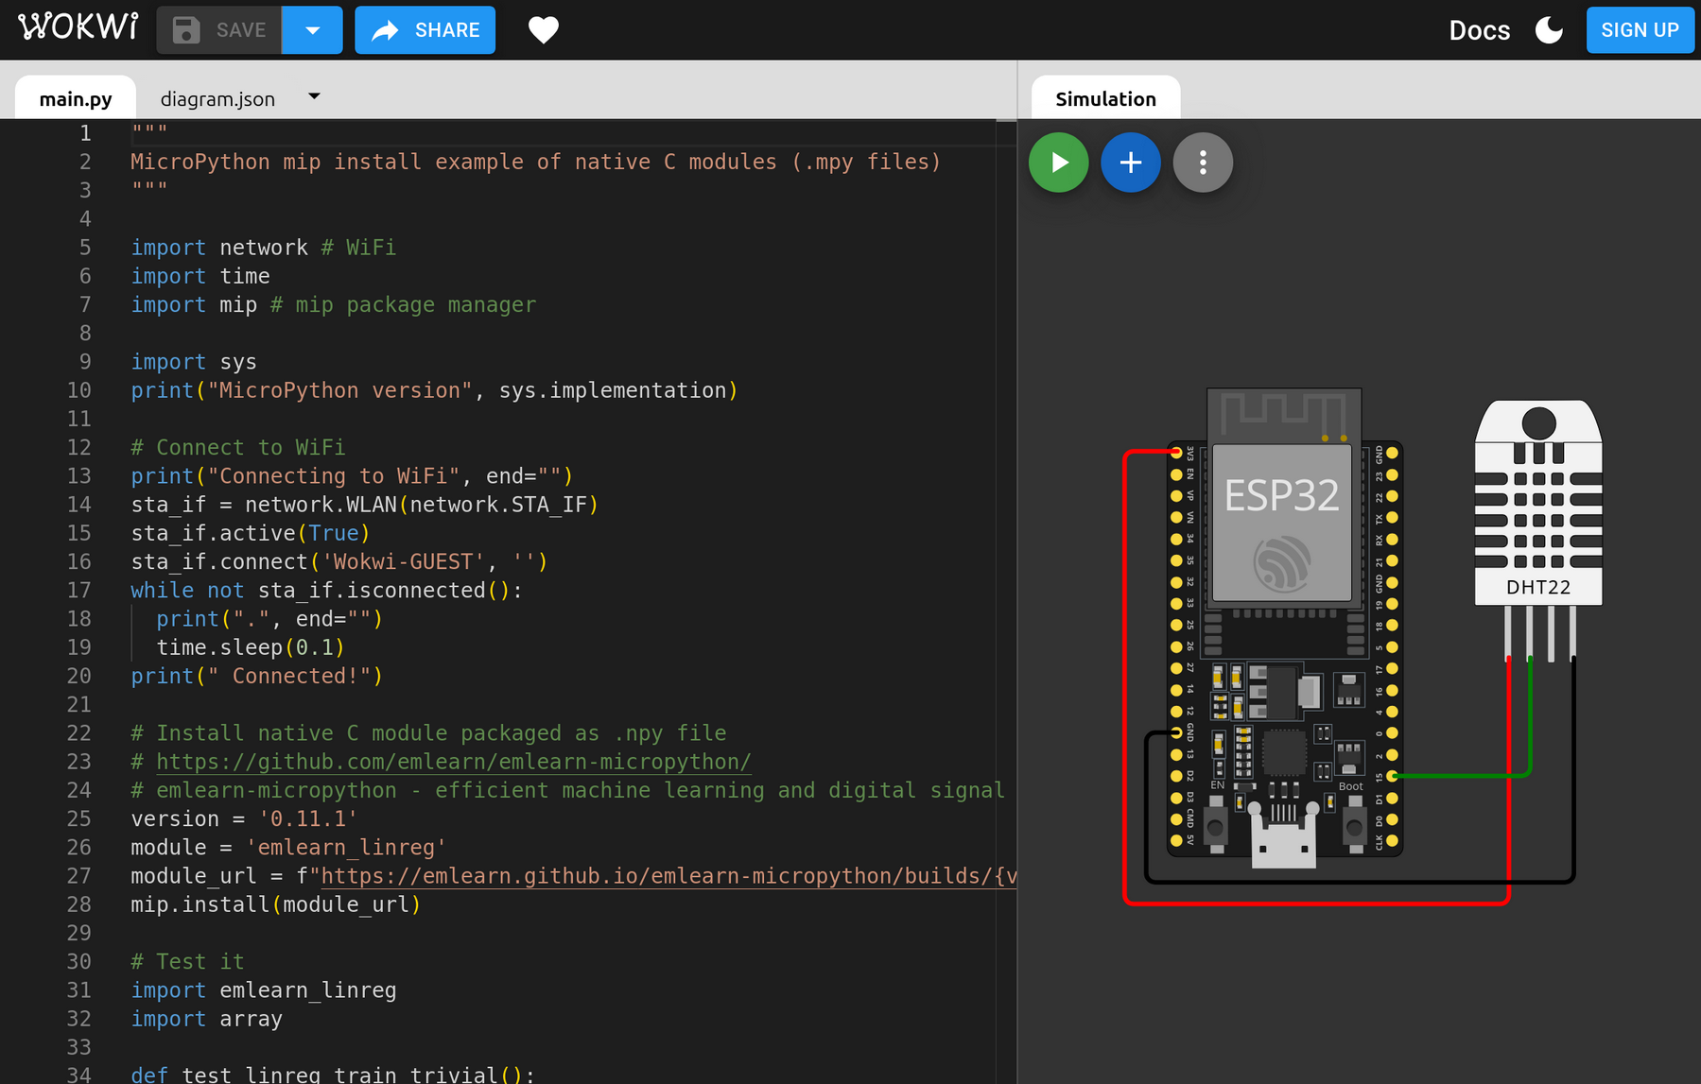This screenshot has height=1084, width=1701.
Task: Click the 'import sys' line
Action: (194, 362)
